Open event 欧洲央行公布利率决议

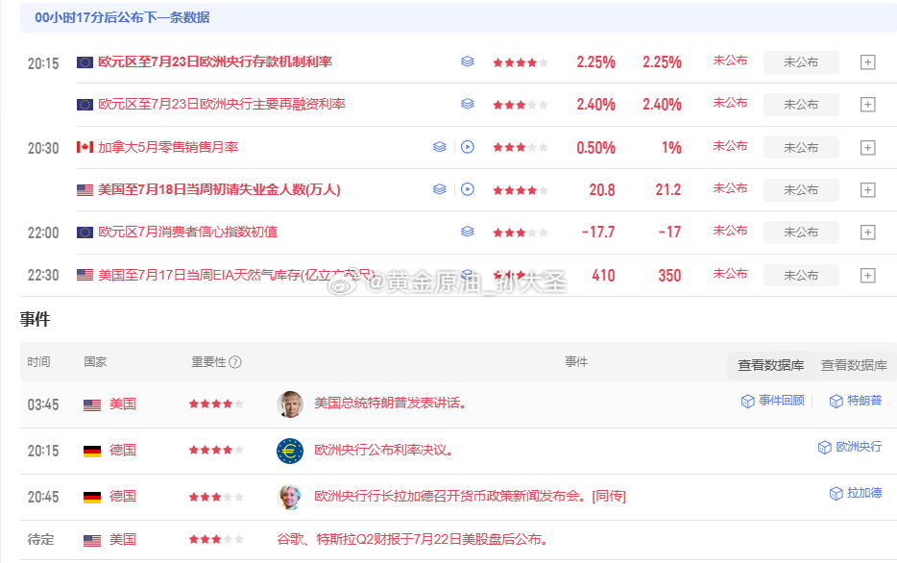coord(384,451)
